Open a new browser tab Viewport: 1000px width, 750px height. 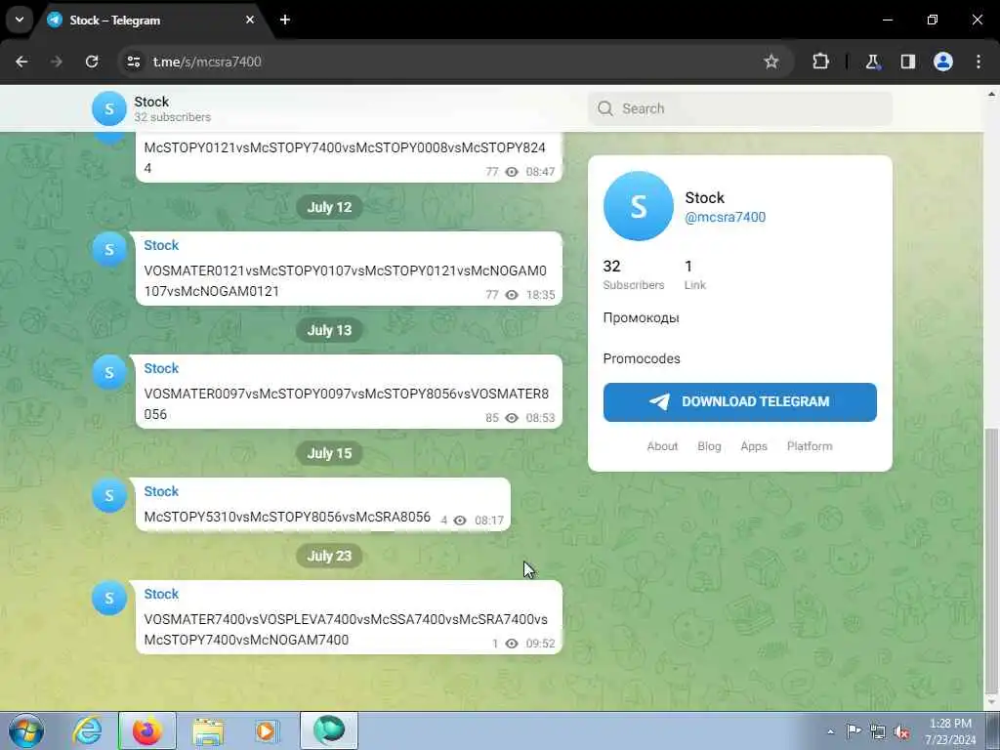pos(285,20)
